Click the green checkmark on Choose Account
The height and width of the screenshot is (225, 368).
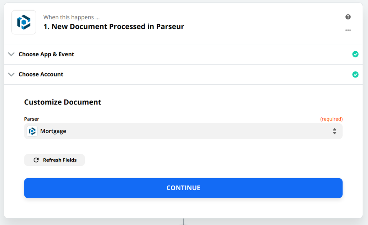355,74
